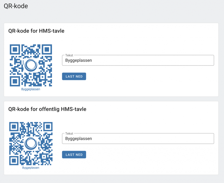This screenshot has height=183, width=224.
Task: Focus the Tekst field in HMS-tavle card
Action: (x=138, y=61)
